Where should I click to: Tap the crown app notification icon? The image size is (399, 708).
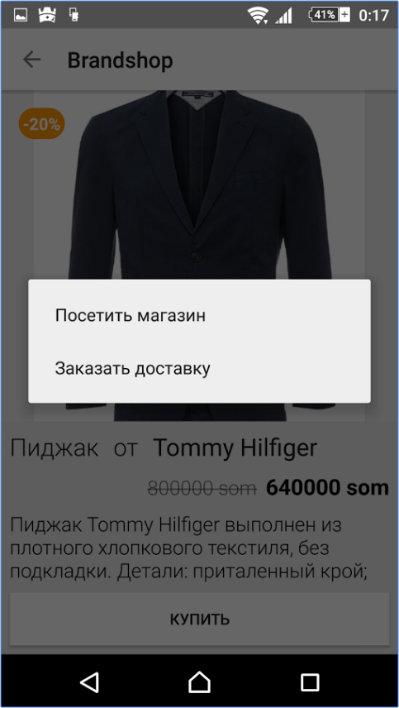(x=47, y=16)
